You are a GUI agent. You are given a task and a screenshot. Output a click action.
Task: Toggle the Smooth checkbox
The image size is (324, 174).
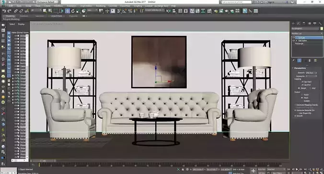(295, 116)
